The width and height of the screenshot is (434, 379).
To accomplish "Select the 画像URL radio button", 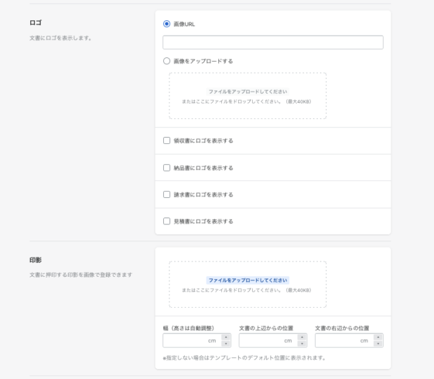I will pos(167,24).
